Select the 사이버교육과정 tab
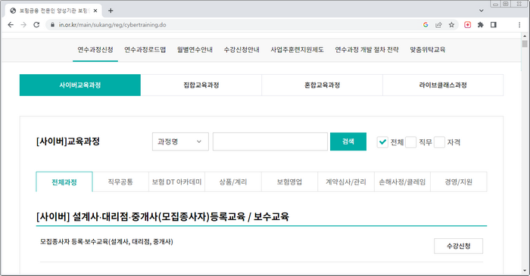The width and height of the screenshot is (530, 276). [80, 85]
